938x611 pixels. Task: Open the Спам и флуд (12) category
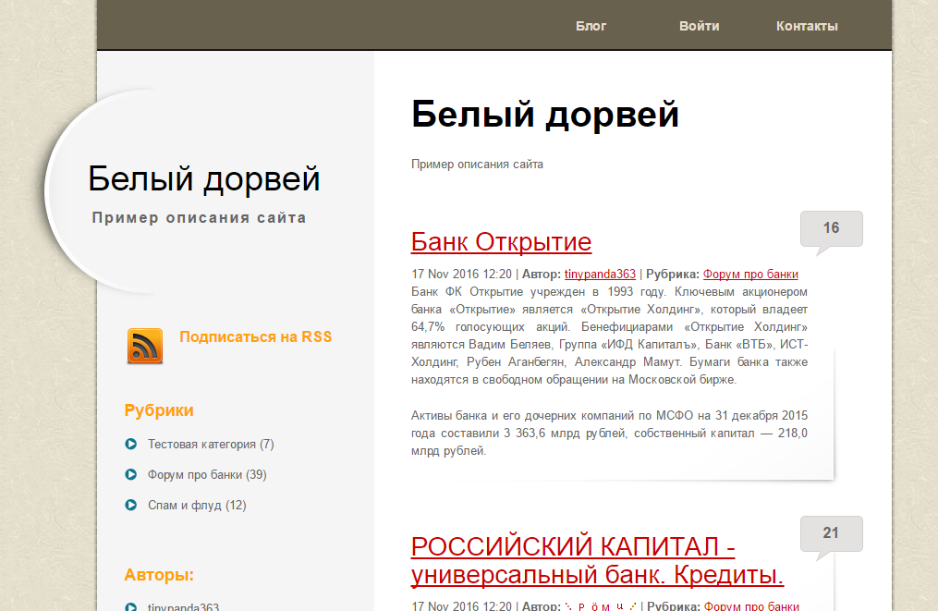197,506
